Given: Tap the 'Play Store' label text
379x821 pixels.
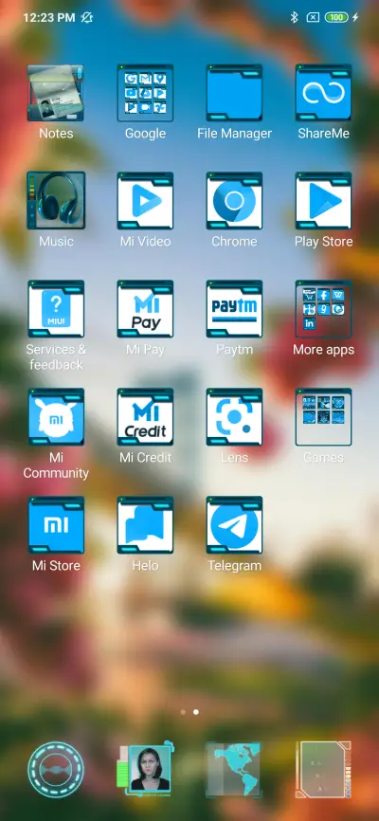Looking at the screenshot, I should (323, 242).
